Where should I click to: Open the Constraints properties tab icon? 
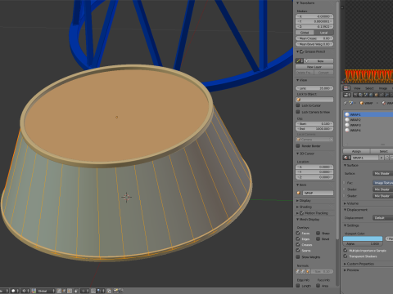[382, 95]
